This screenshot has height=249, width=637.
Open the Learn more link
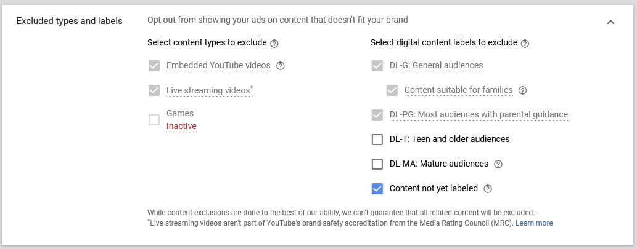534,223
